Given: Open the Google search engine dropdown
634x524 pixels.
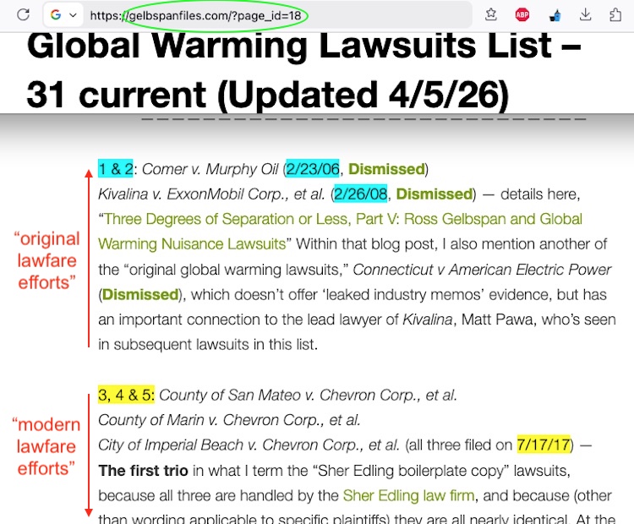Looking at the screenshot, I should pyautogui.click(x=63, y=15).
